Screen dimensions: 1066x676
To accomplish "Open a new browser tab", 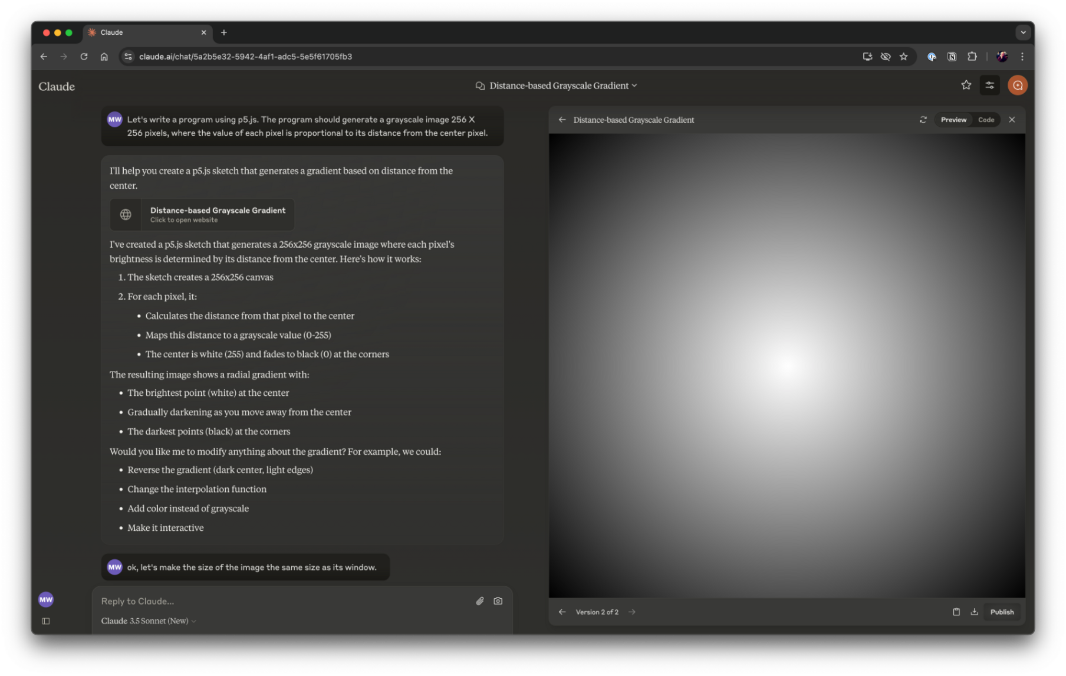I will pyautogui.click(x=223, y=32).
